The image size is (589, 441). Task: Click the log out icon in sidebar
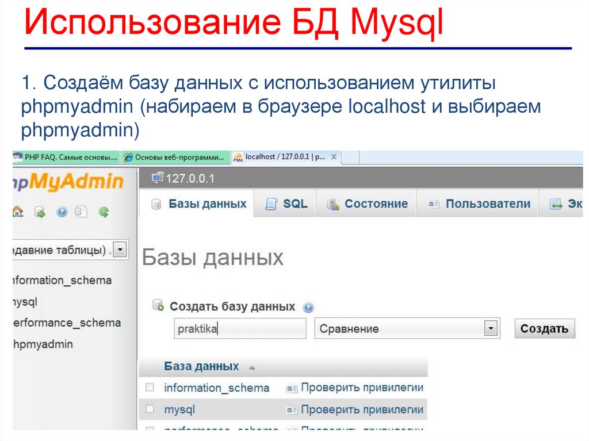[x=40, y=212]
